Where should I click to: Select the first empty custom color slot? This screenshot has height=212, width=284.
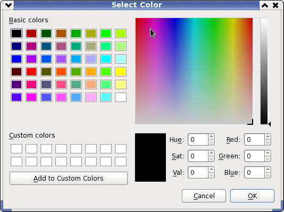16,149
